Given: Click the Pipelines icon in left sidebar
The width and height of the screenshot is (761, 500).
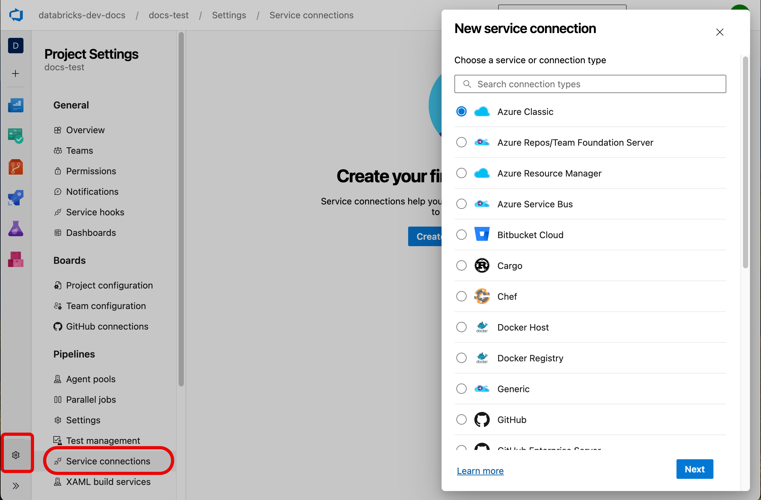Looking at the screenshot, I should [x=15, y=198].
